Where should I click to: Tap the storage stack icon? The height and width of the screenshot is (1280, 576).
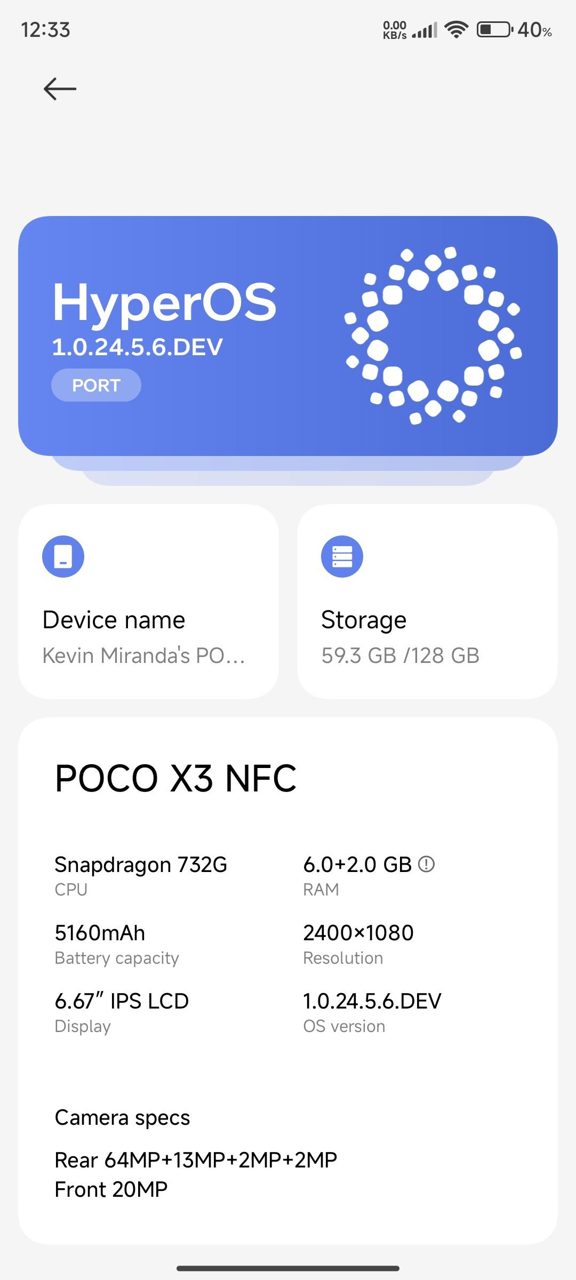[342, 556]
